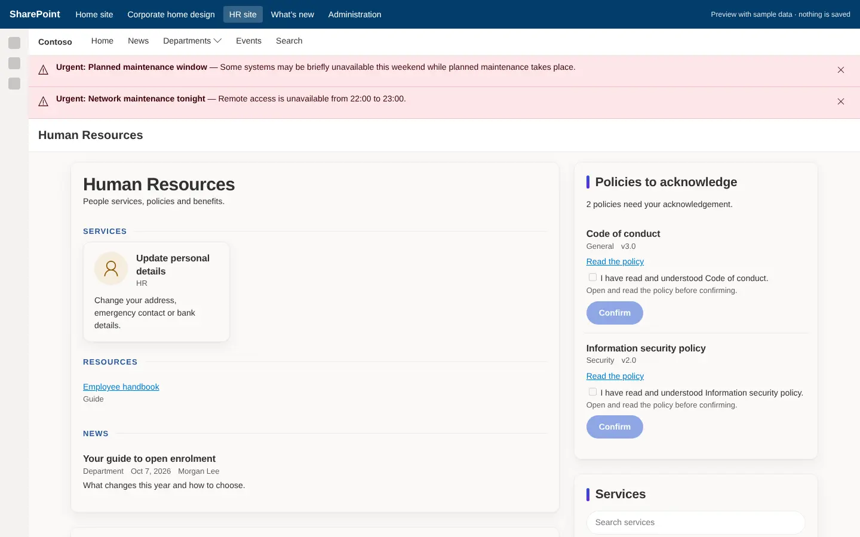Click the RESOURCES section label
This screenshot has height=537, width=860.
pyautogui.click(x=110, y=362)
